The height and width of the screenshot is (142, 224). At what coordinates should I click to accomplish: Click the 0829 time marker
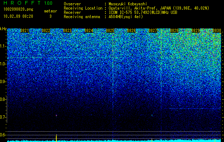[196, 31]
